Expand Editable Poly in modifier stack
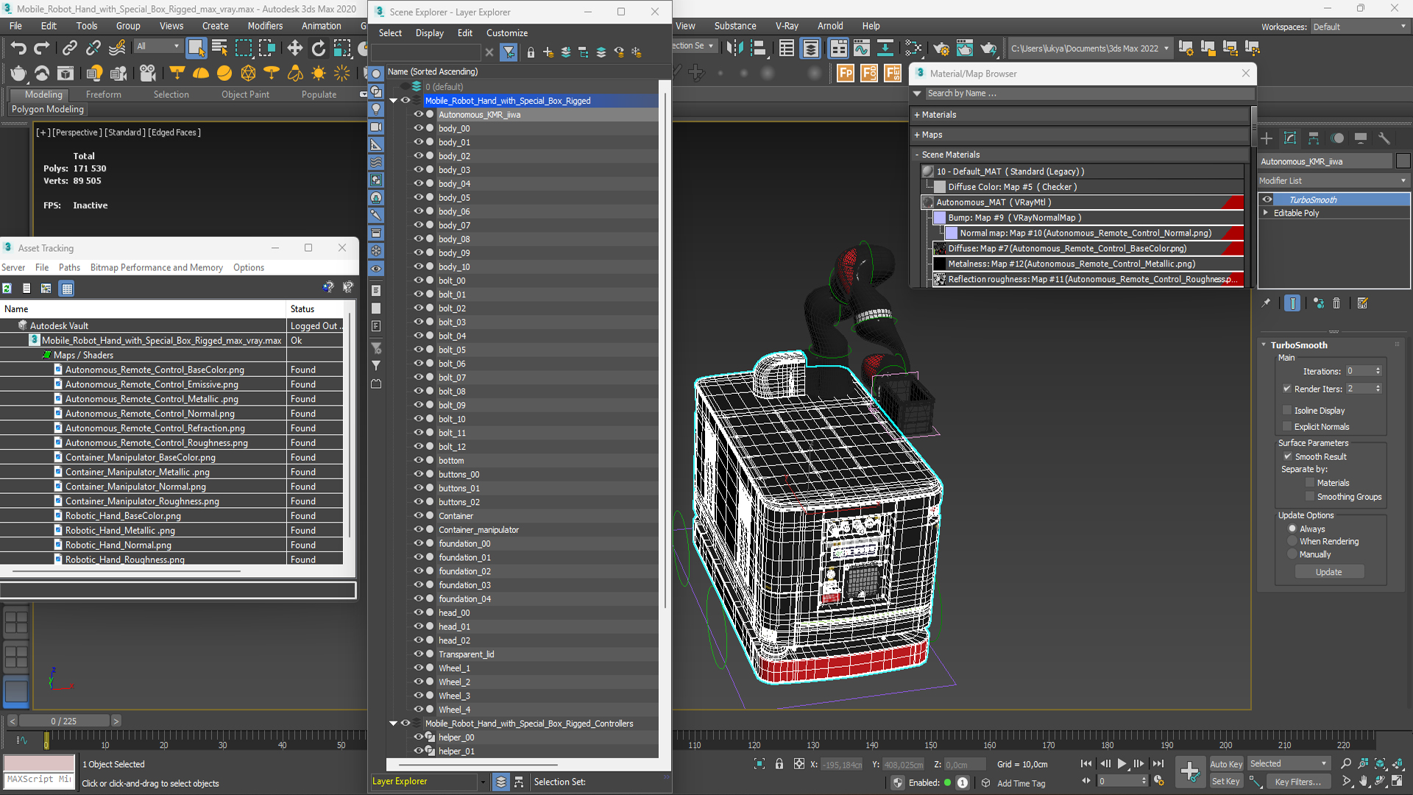Screen dimensions: 1413x795 tap(1266, 213)
